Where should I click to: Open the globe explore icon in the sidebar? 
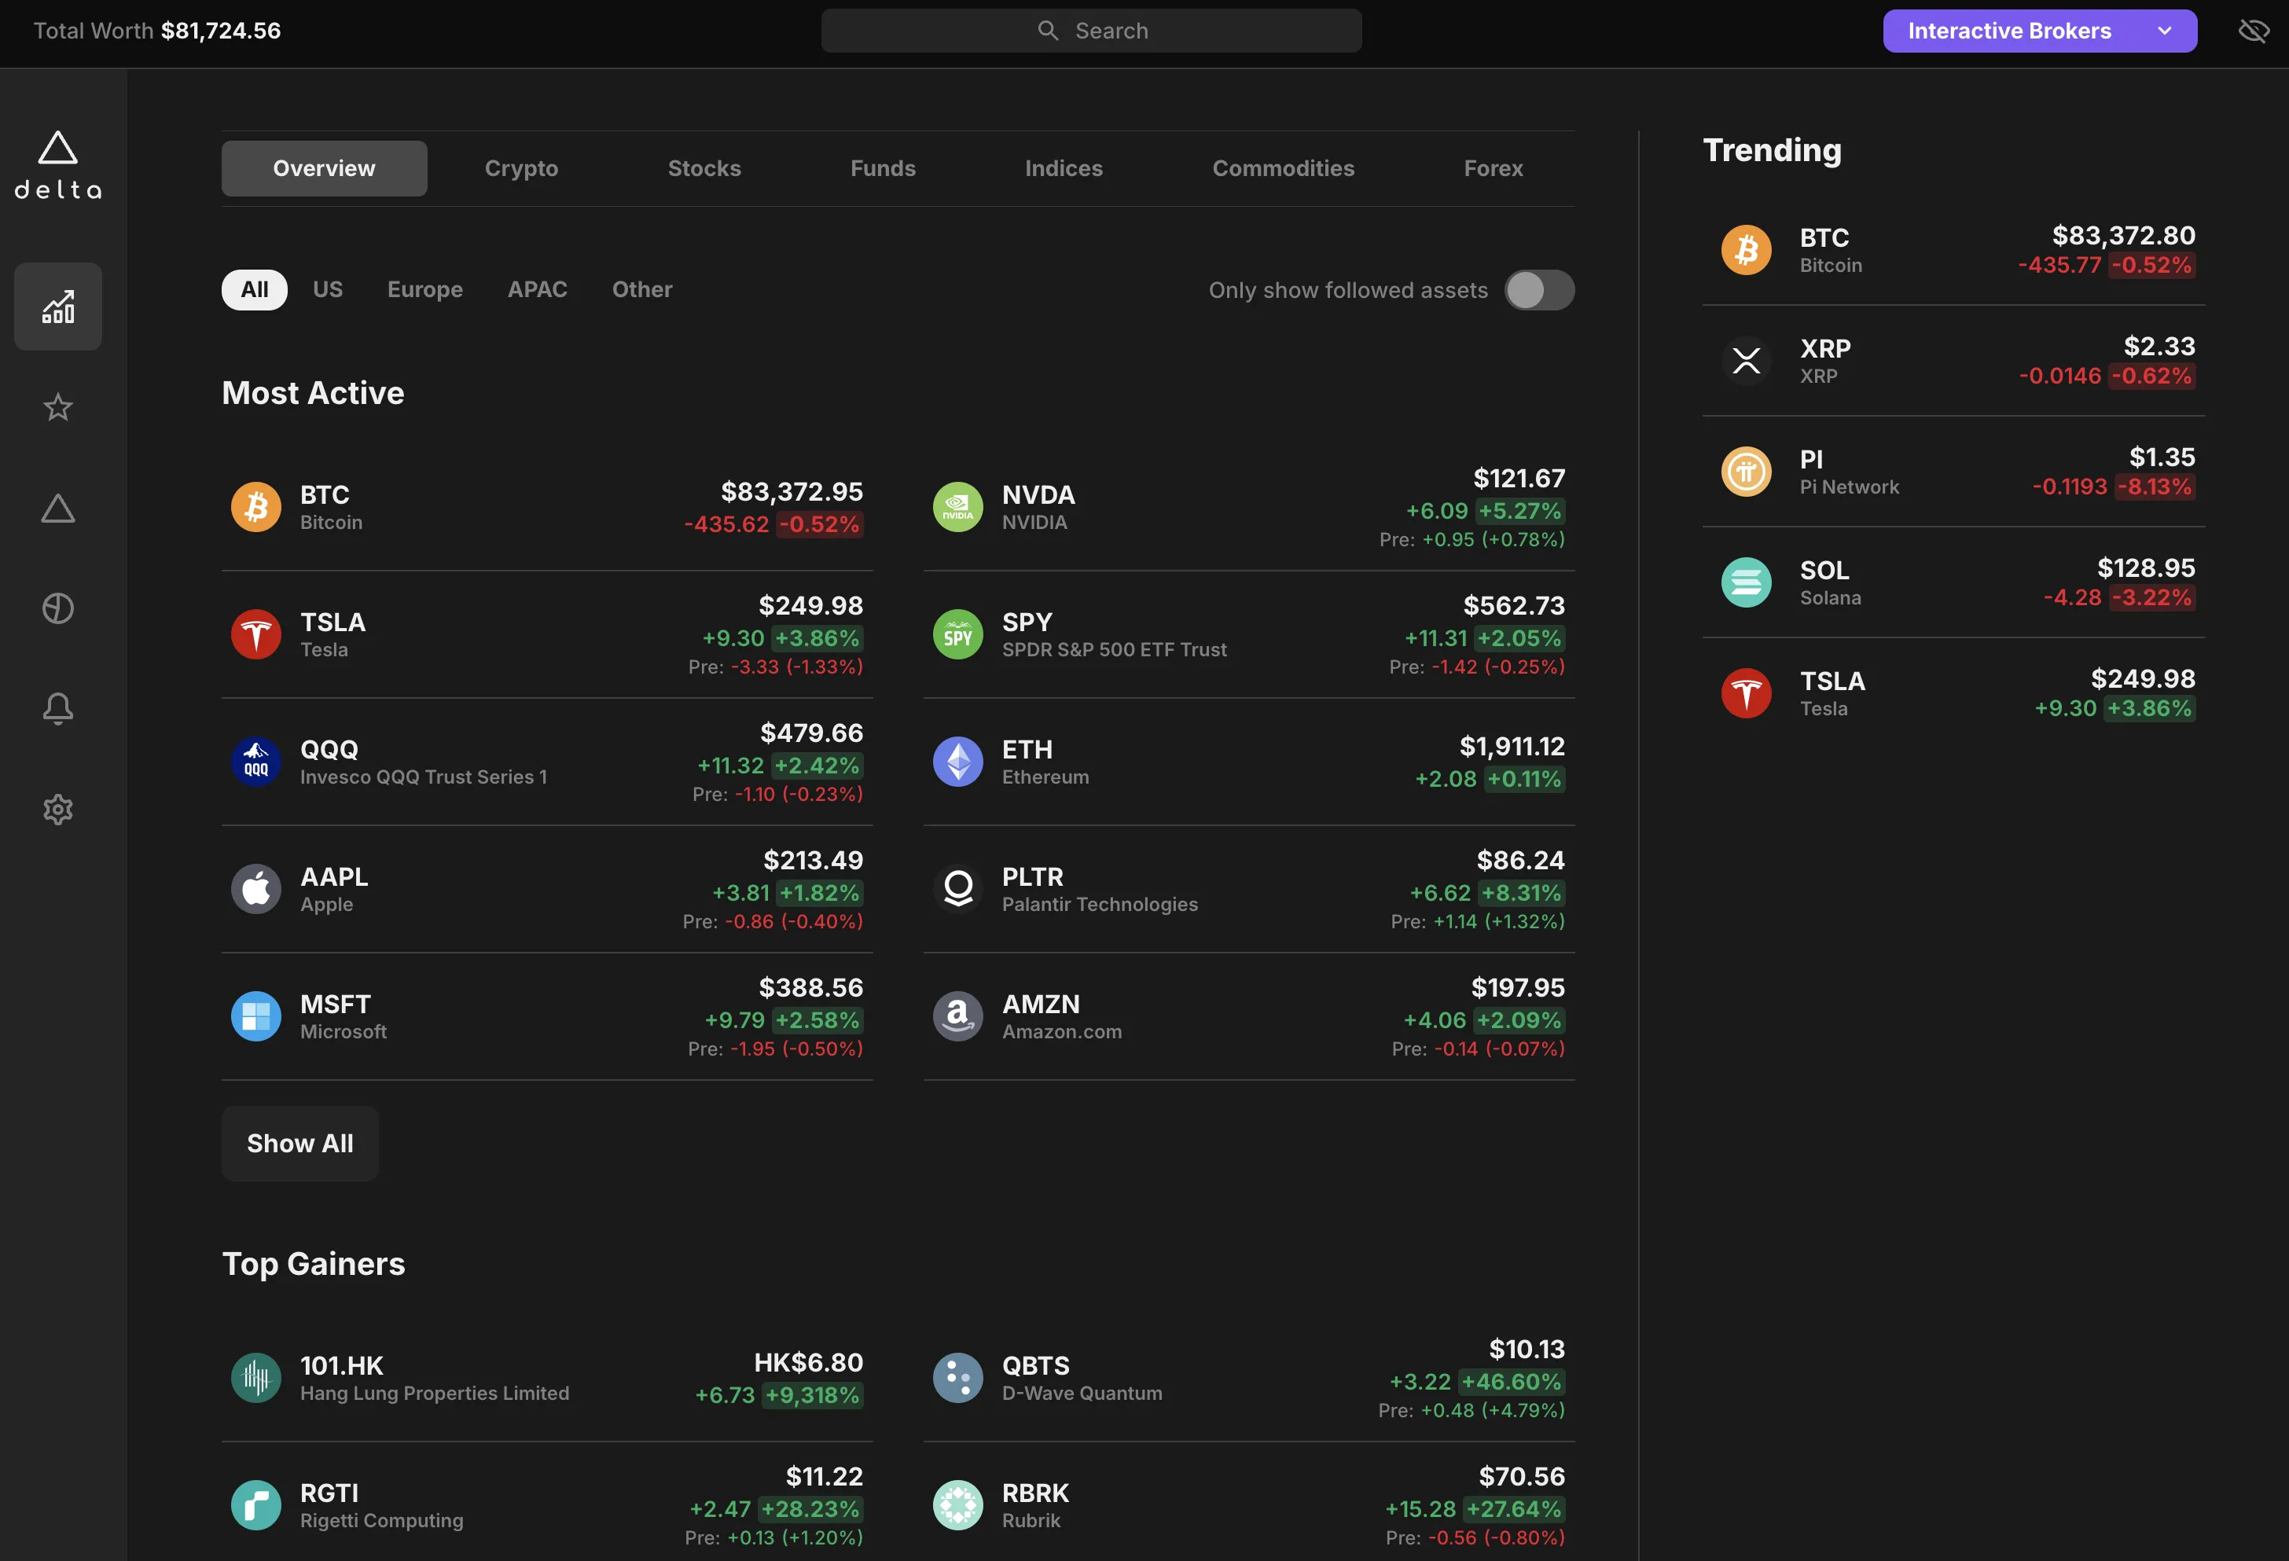tap(58, 608)
